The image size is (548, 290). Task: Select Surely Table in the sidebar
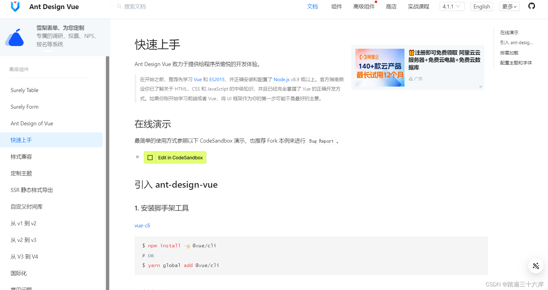click(x=24, y=90)
